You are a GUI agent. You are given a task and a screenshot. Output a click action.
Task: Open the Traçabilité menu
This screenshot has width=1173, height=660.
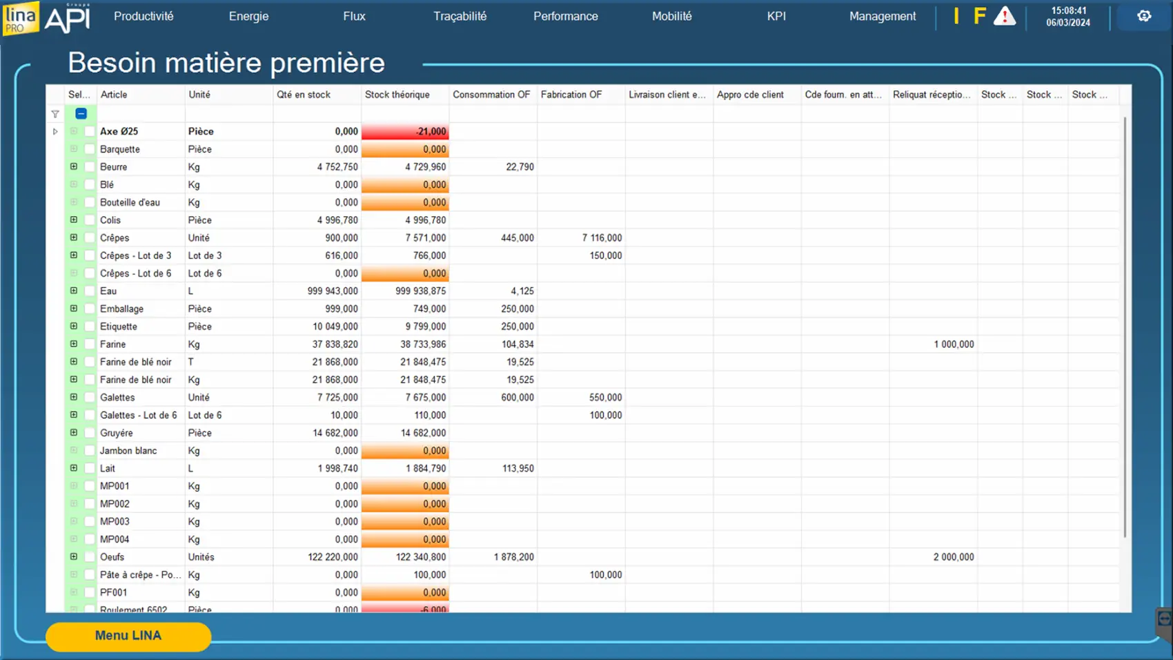460,16
